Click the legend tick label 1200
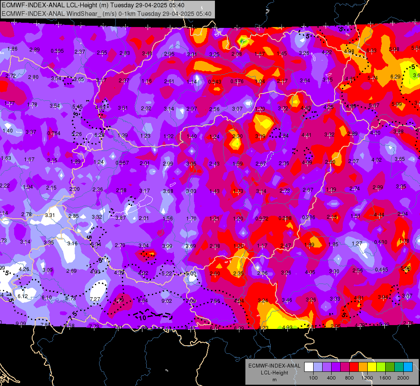Viewport: 420px width, 386px height. coord(367,378)
